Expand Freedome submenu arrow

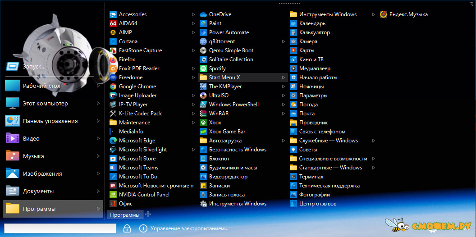coord(193,77)
